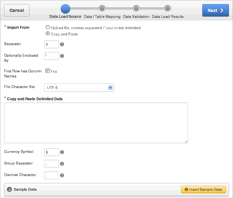This screenshot has height=198, width=233.
Task: Click the Data Load Results step label
Action: click(168, 17)
